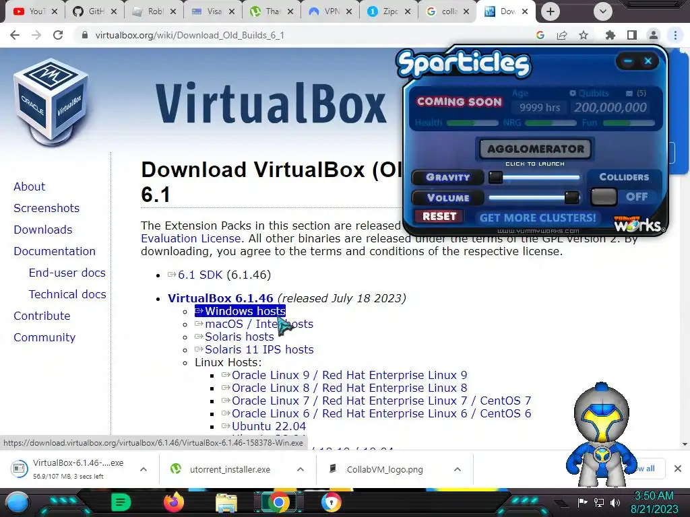Viewport: 690px width, 517px height.
Task: Open the utorrent_installer.exe download item
Action: pyautogui.click(x=230, y=469)
